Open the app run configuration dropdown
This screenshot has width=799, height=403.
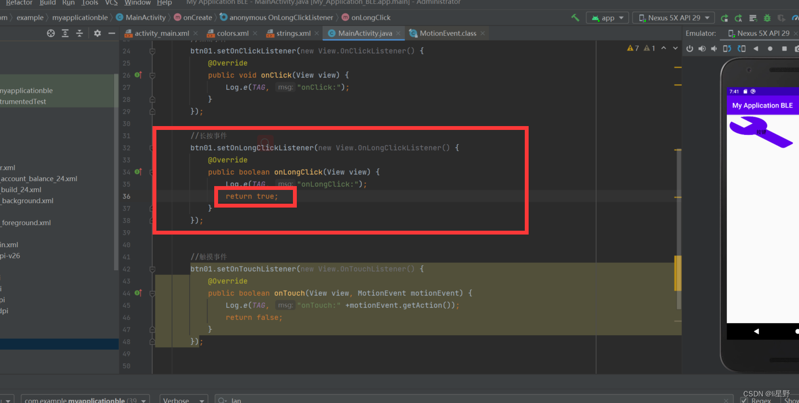coord(608,18)
